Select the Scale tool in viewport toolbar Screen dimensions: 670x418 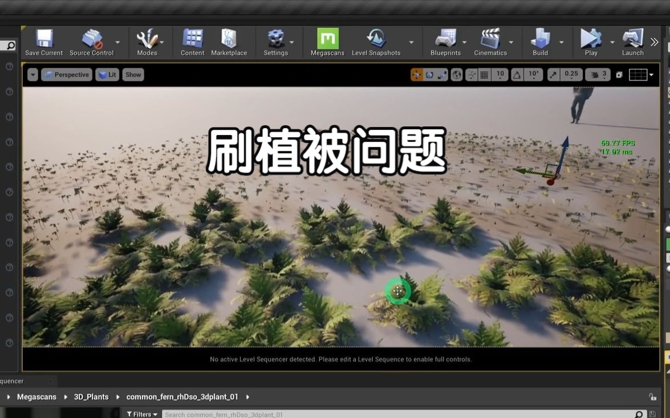tap(442, 75)
